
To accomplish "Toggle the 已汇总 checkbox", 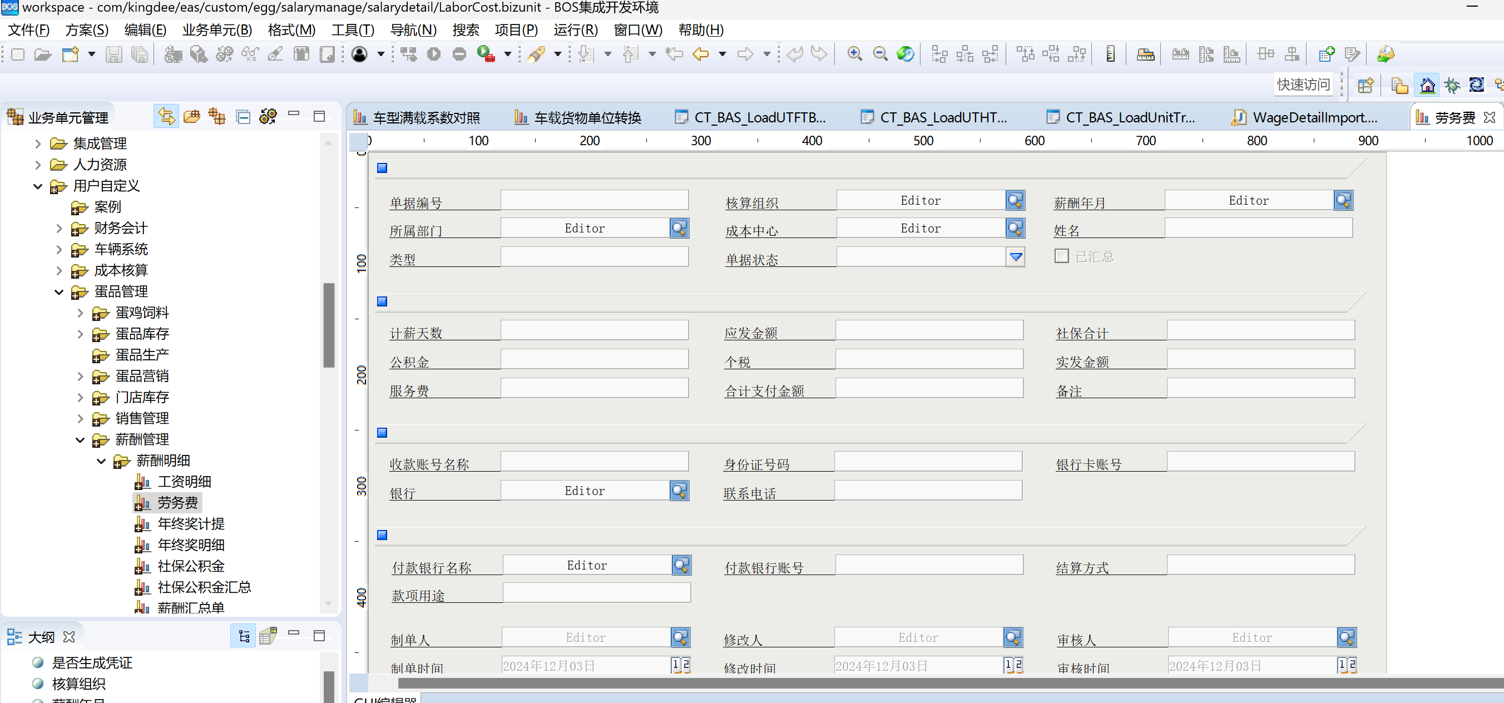I will click(1061, 256).
